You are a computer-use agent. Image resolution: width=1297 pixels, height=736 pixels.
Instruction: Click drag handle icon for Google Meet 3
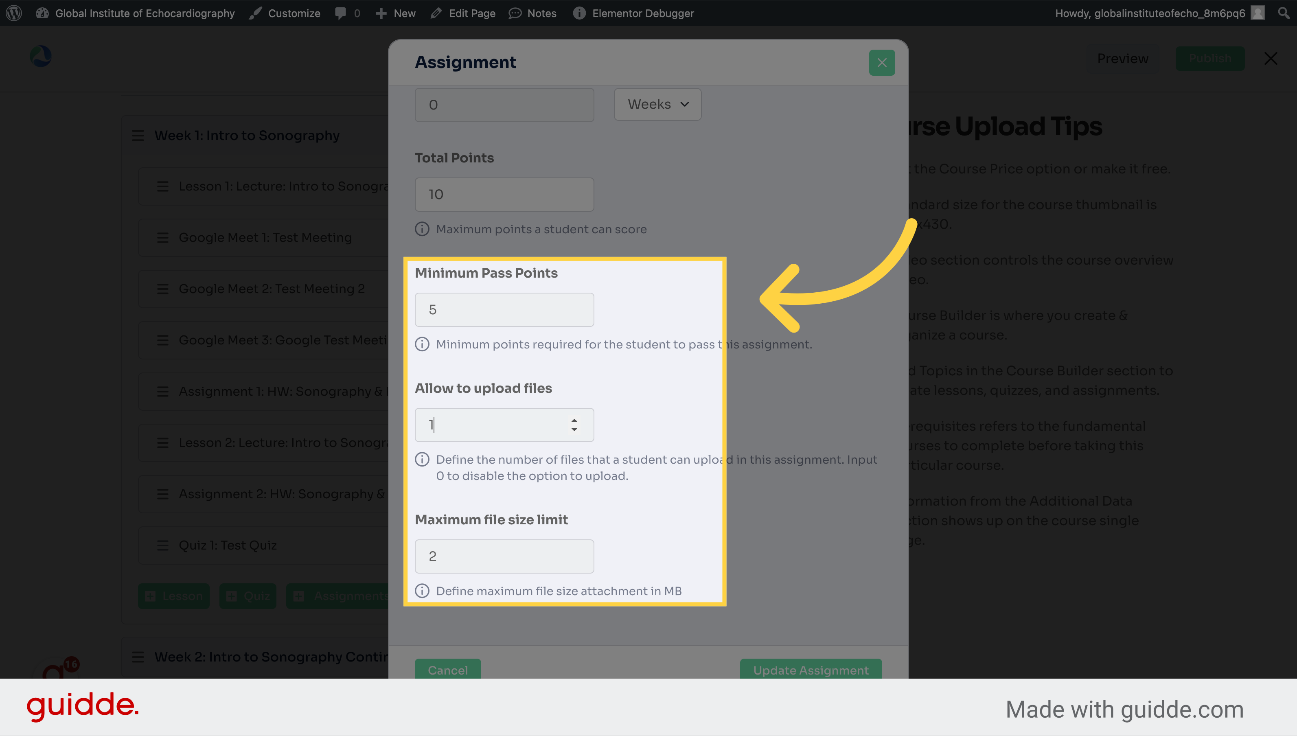coord(163,340)
